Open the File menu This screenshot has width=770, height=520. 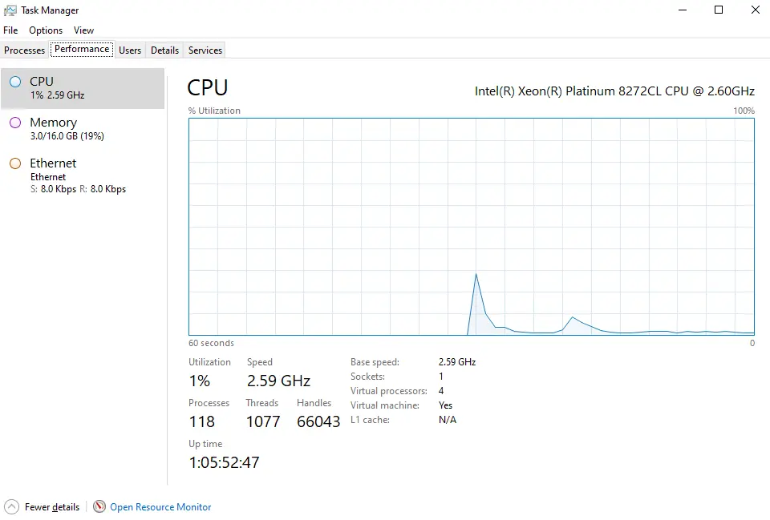(10, 30)
